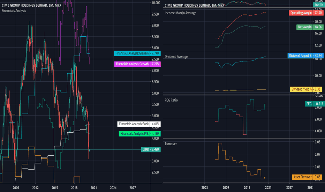Click 2012 on the price chart time axis
Image resolution: width=325 pixels, height=192 pixels.
pos(35,188)
